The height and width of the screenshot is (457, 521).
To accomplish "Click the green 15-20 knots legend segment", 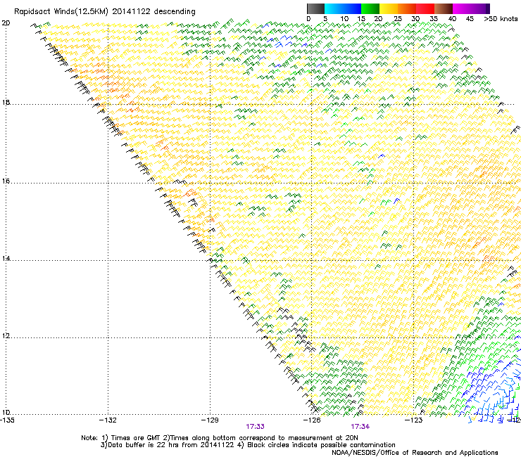I will (x=370, y=8).
